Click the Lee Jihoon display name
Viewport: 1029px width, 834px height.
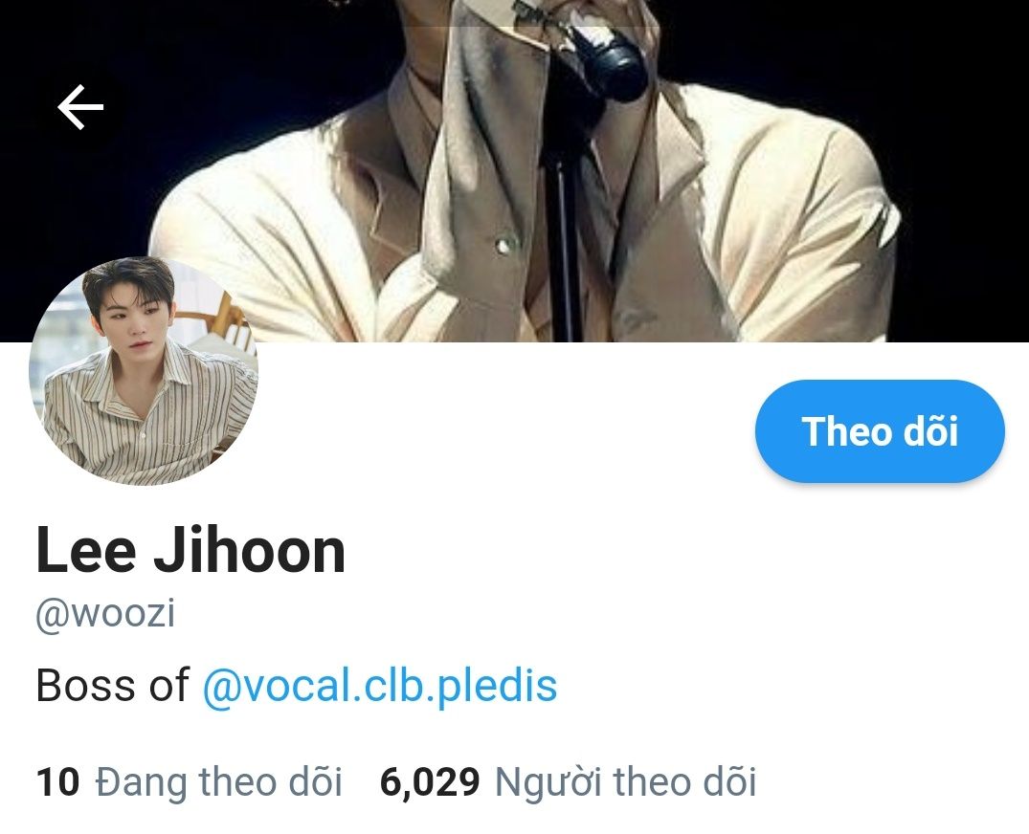click(x=190, y=550)
